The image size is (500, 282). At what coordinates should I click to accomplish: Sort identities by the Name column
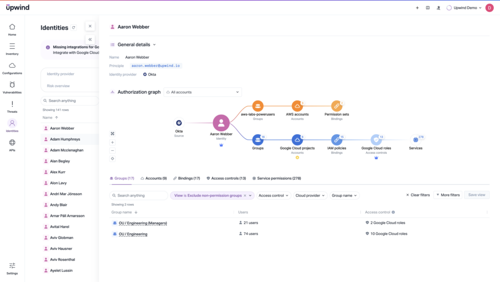coord(50,118)
